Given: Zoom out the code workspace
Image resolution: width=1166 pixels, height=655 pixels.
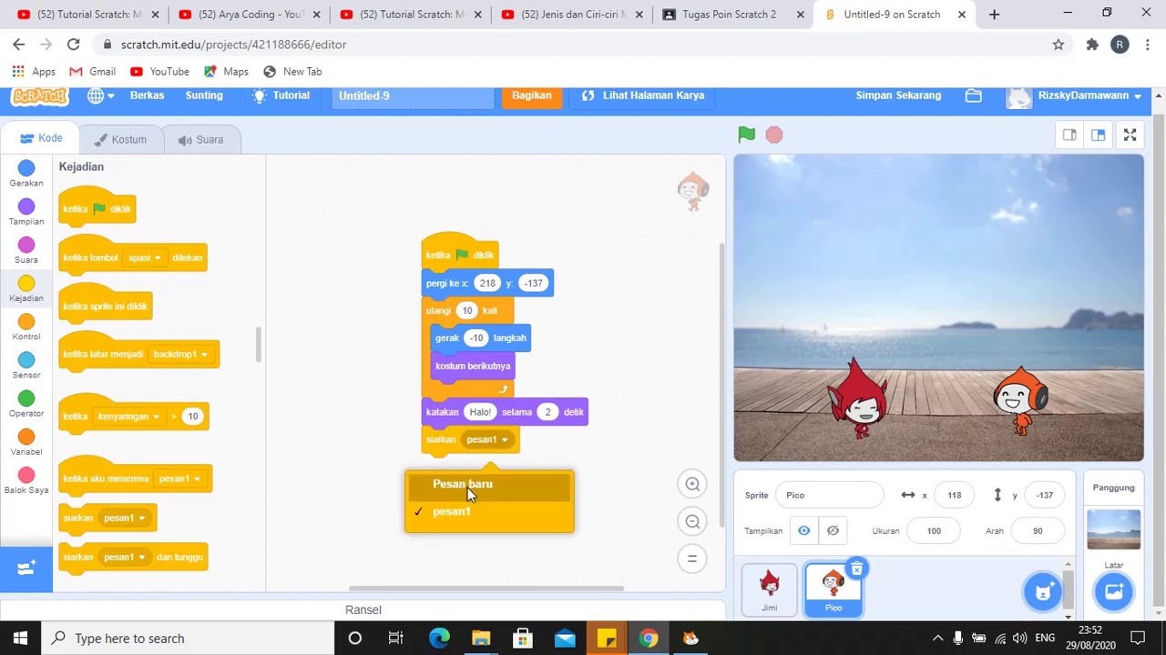Looking at the screenshot, I should pos(692,521).
